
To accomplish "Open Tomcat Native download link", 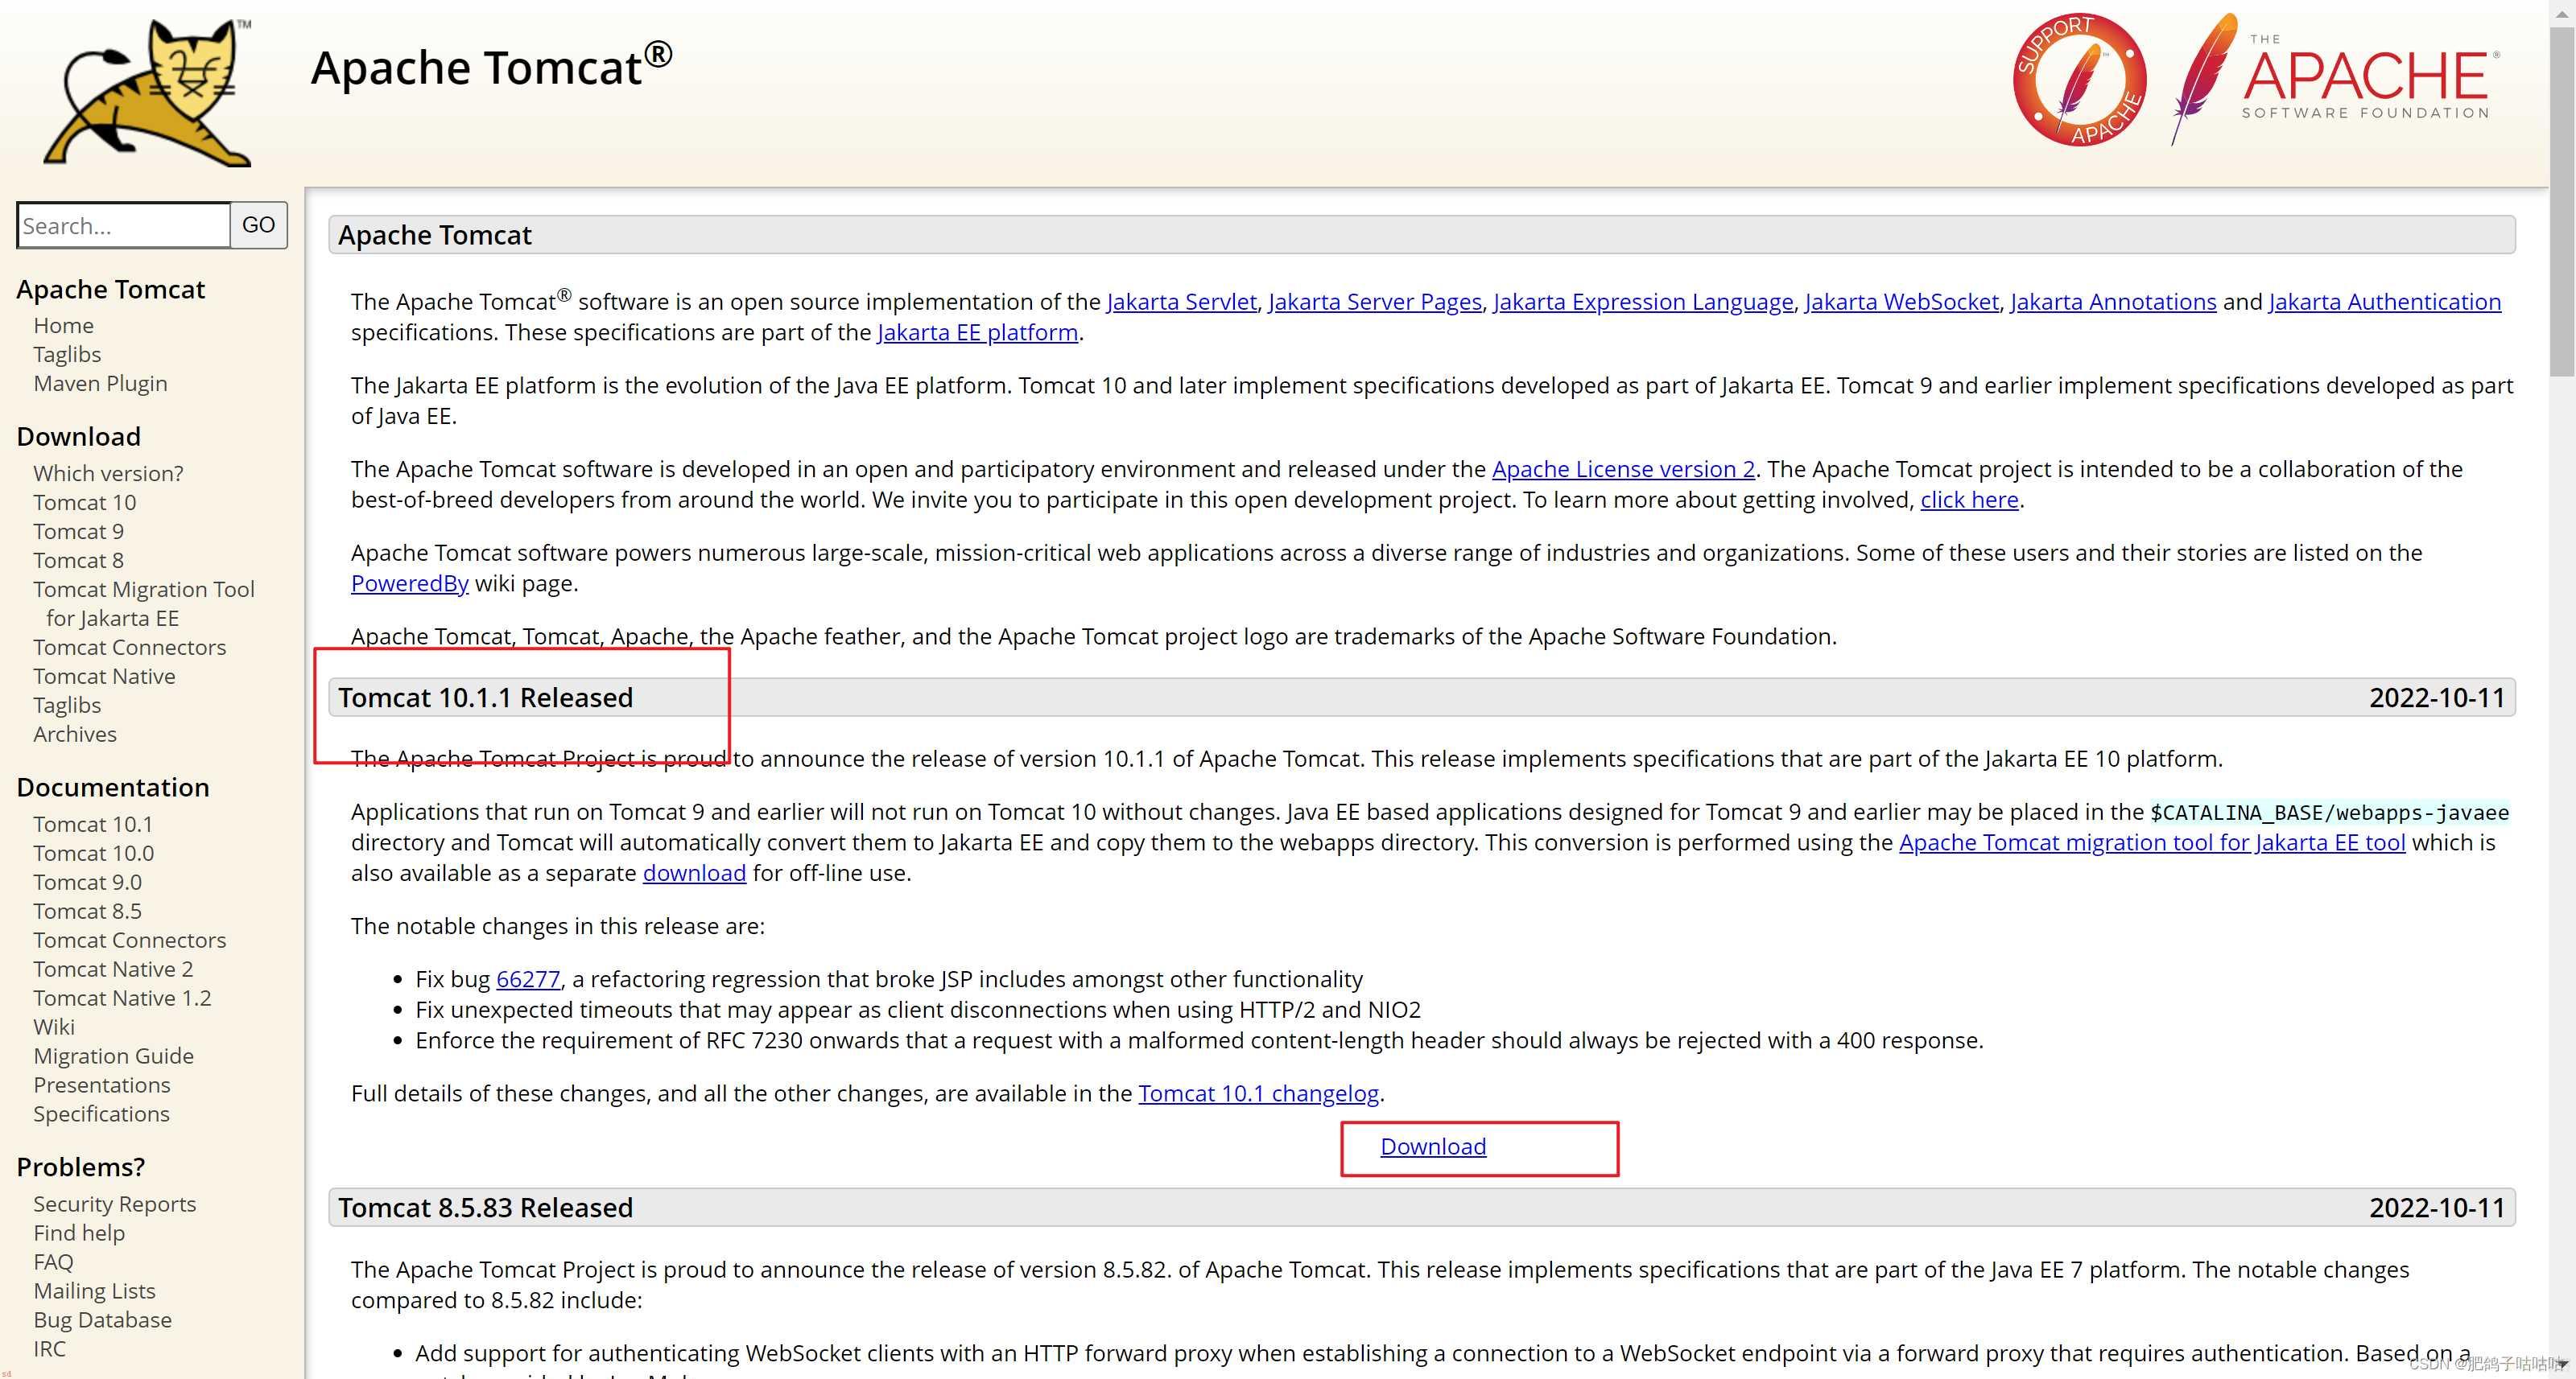I will point(104,677).
